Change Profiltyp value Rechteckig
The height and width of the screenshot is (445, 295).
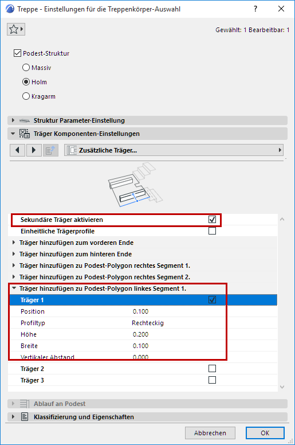point(148,323)
